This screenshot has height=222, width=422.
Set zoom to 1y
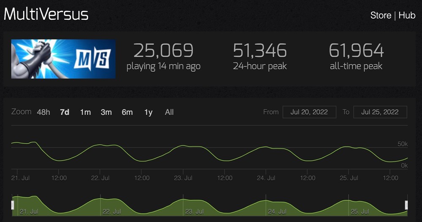click(148, 112)
